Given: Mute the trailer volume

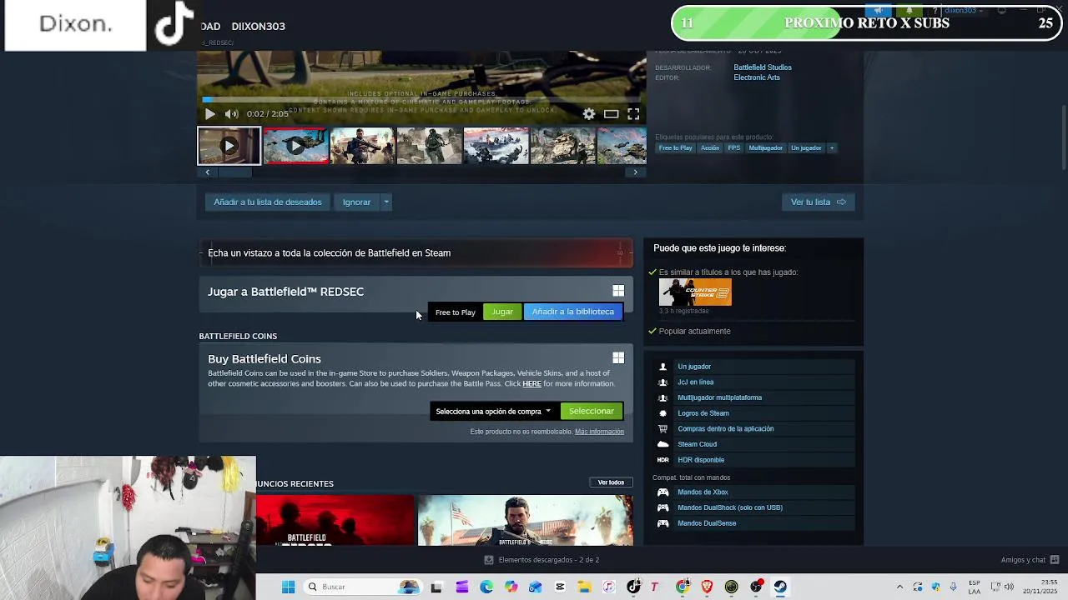Looking at the screenshot, I should (x=231, y=114).
